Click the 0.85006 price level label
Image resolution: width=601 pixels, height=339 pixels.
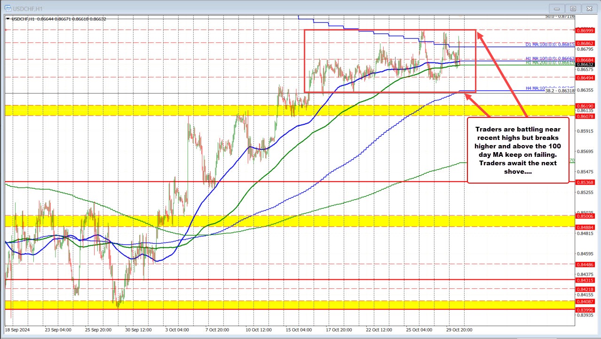585,216
